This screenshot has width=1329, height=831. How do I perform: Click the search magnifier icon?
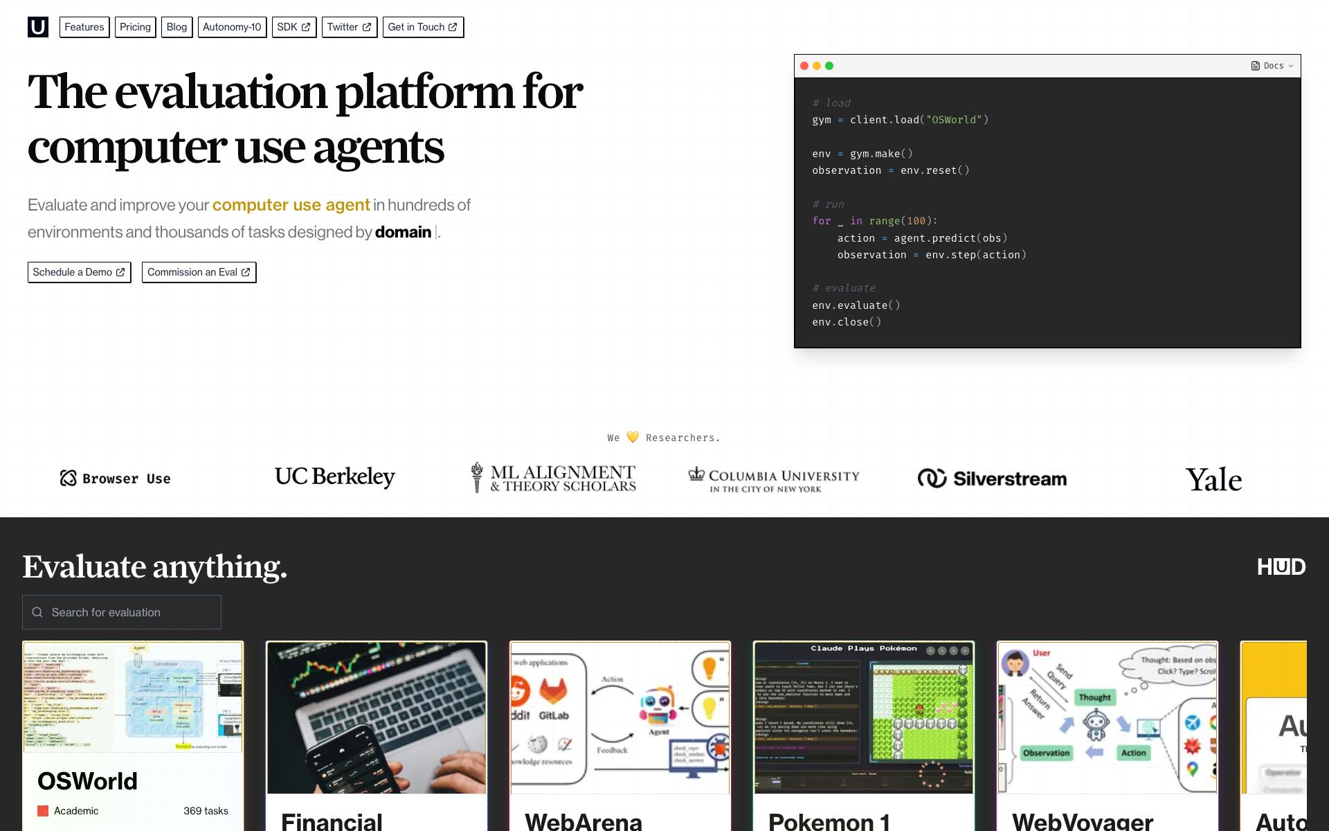tap(37, 612)
